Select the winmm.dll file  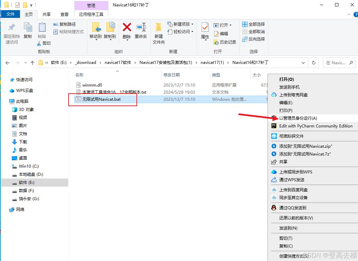click(x=92, y=85)
